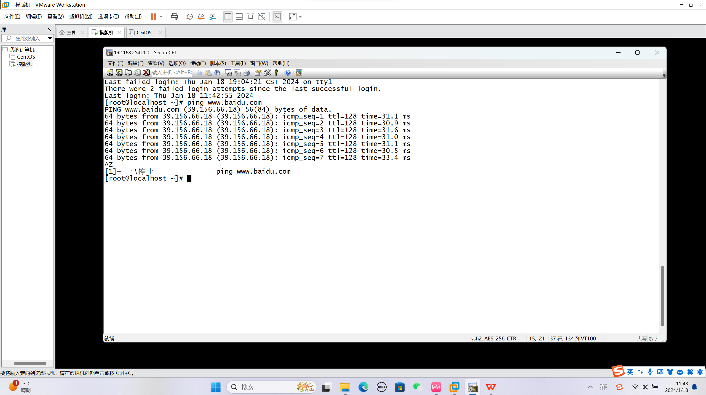Revert to VMware snapshot icon

point(201,17)
